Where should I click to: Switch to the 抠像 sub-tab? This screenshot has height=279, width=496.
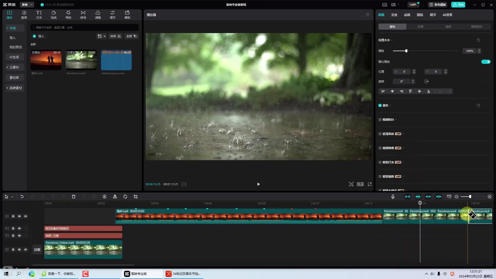[420, 27]
